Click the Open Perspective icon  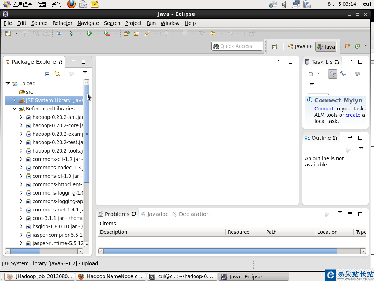point(275,46)
